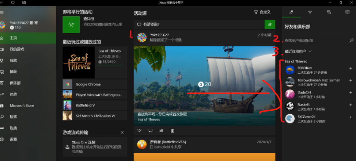Open 俱乐部 clubs in sidebar

point(28,83)
